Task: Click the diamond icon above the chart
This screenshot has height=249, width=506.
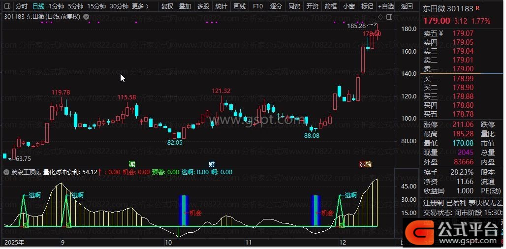Action: [x=380, y=17]
